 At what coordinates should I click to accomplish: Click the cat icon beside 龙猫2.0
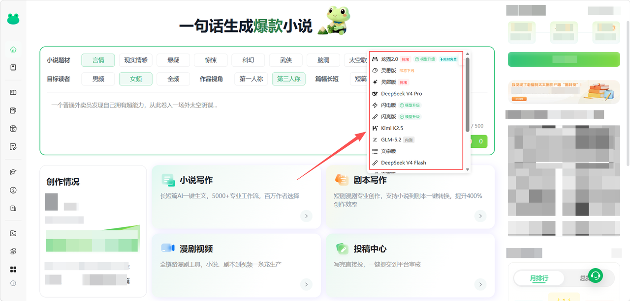click(375, 59)
